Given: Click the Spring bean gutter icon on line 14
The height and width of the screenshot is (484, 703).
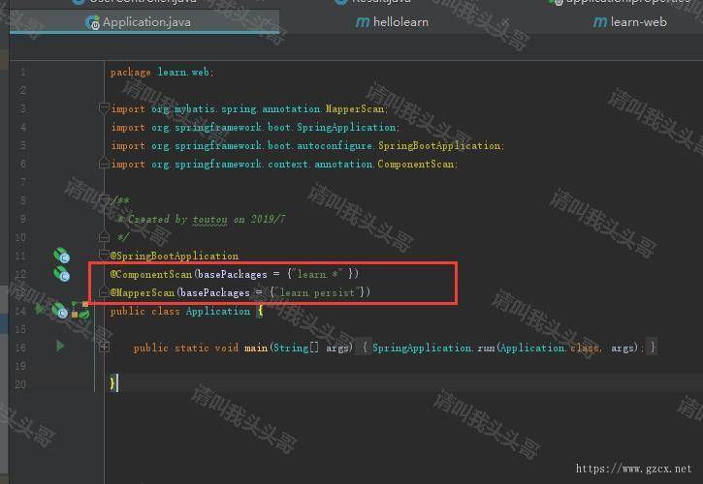Looking at the screenshot, I should point(59,311).
